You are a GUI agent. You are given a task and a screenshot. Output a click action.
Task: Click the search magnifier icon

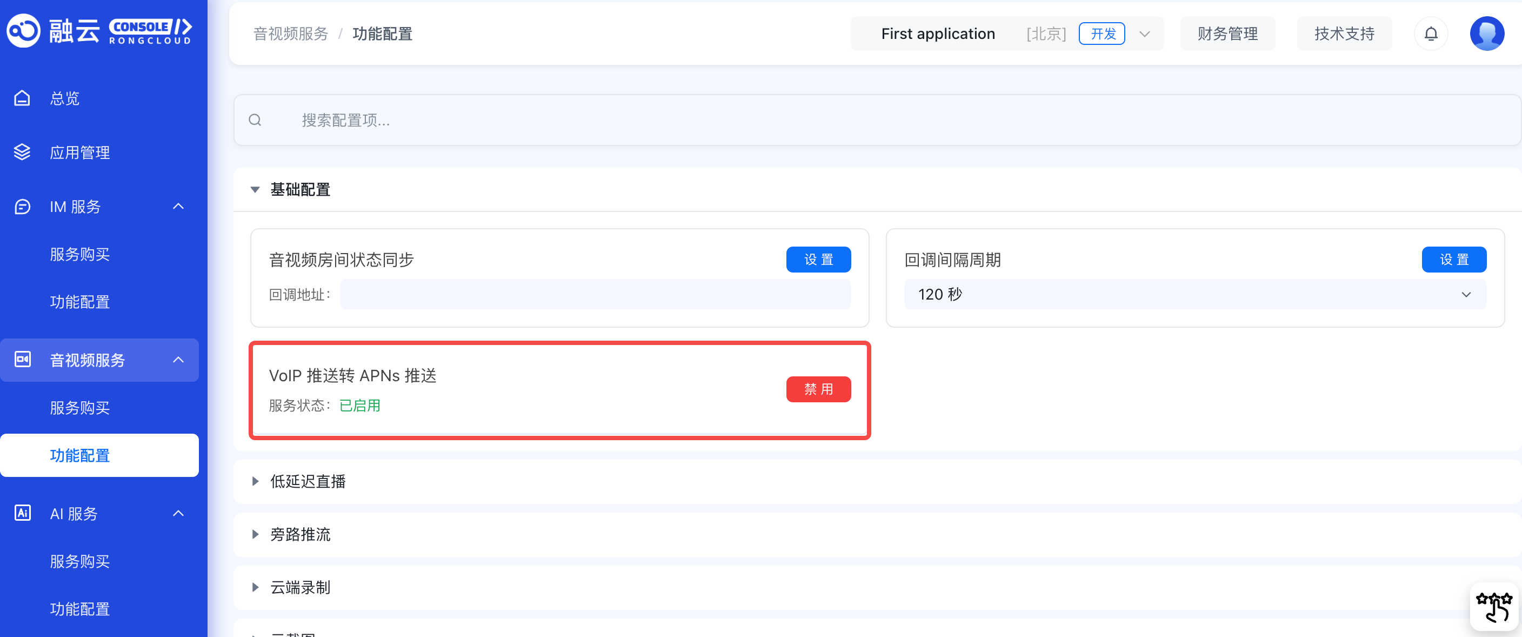click(x=255, y=121)
